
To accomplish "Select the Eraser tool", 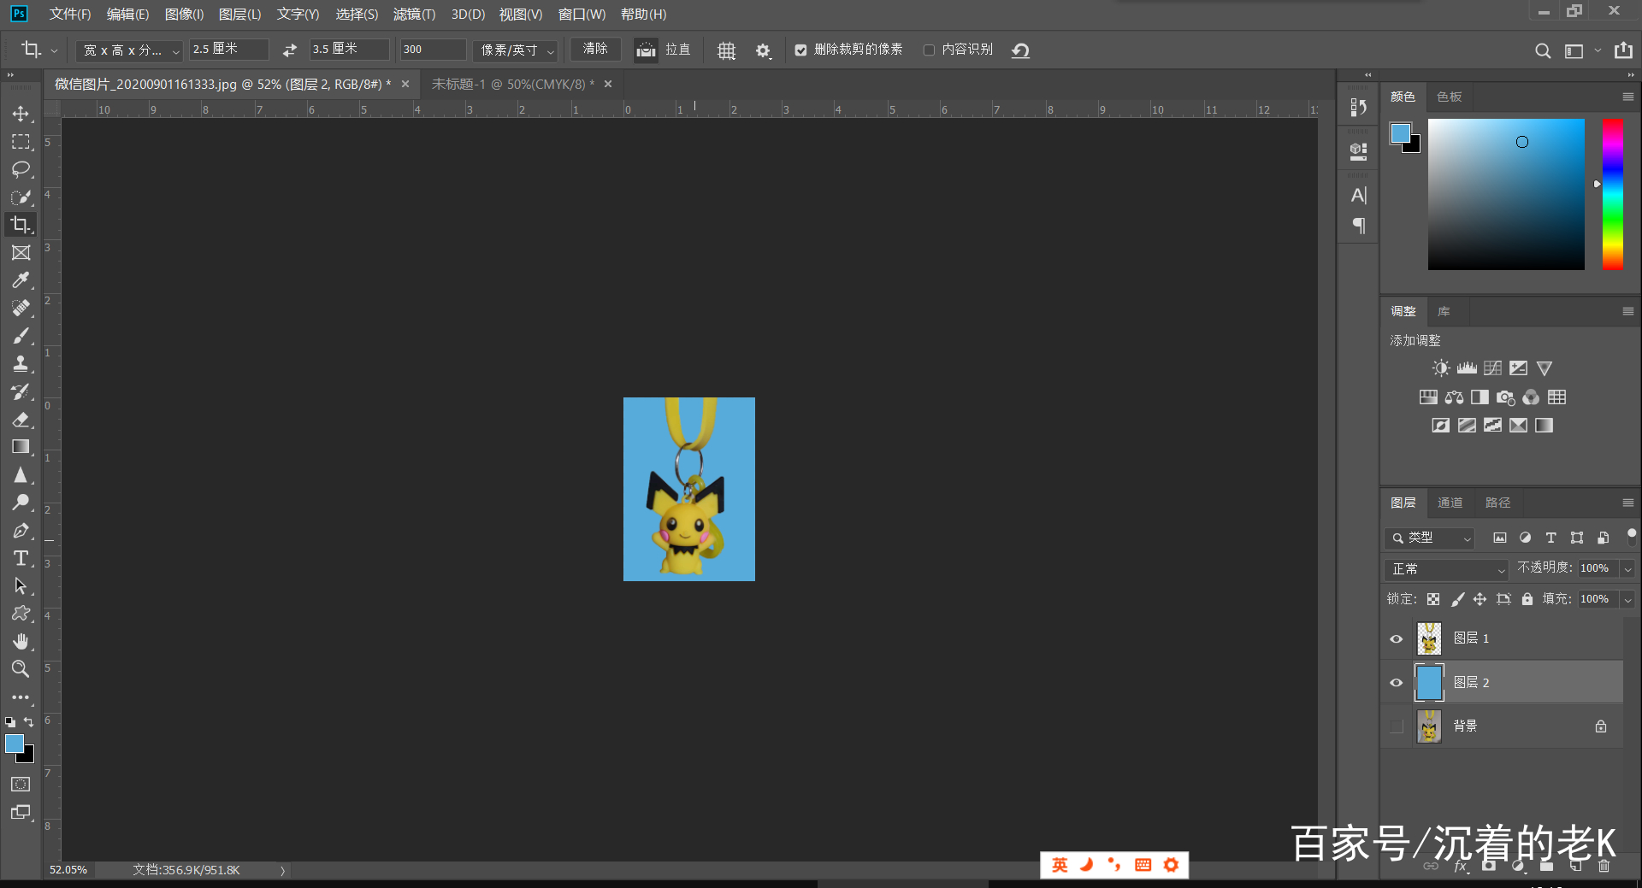I will (21, 420).
